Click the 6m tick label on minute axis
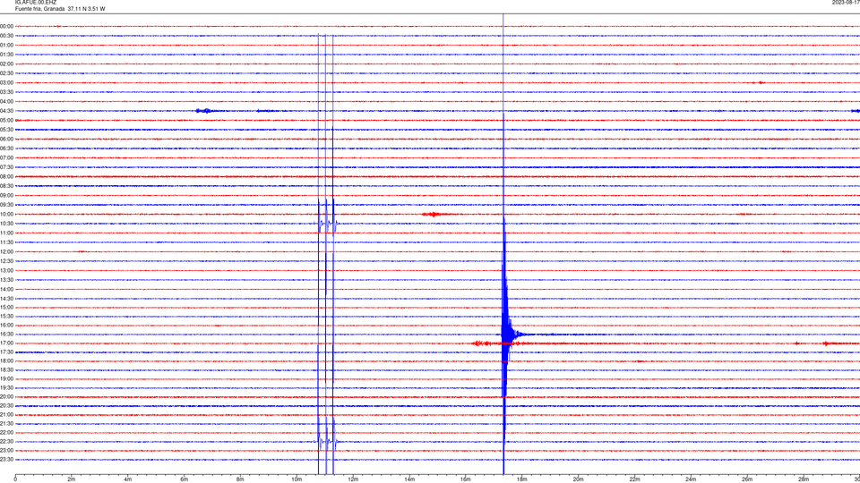 click(x=185, y=479)
